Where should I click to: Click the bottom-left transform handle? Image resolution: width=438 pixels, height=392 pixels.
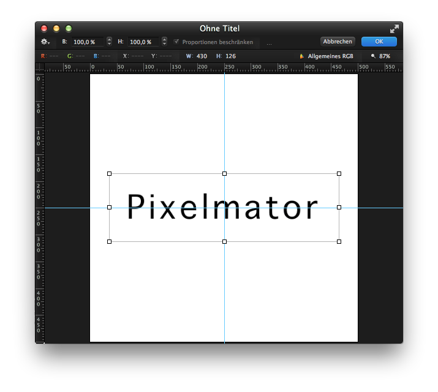110,241
